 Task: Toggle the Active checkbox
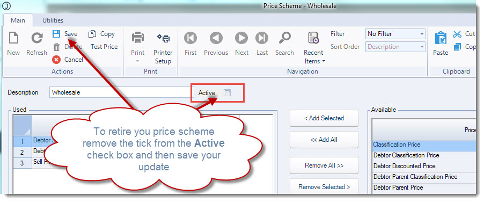227,92
